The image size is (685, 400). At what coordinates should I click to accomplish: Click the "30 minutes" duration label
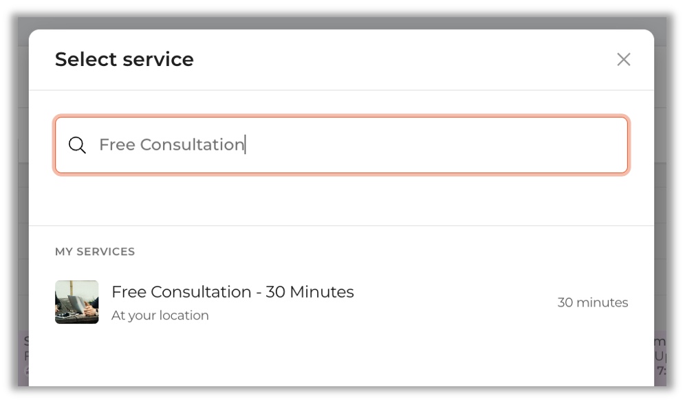(592, 302)
